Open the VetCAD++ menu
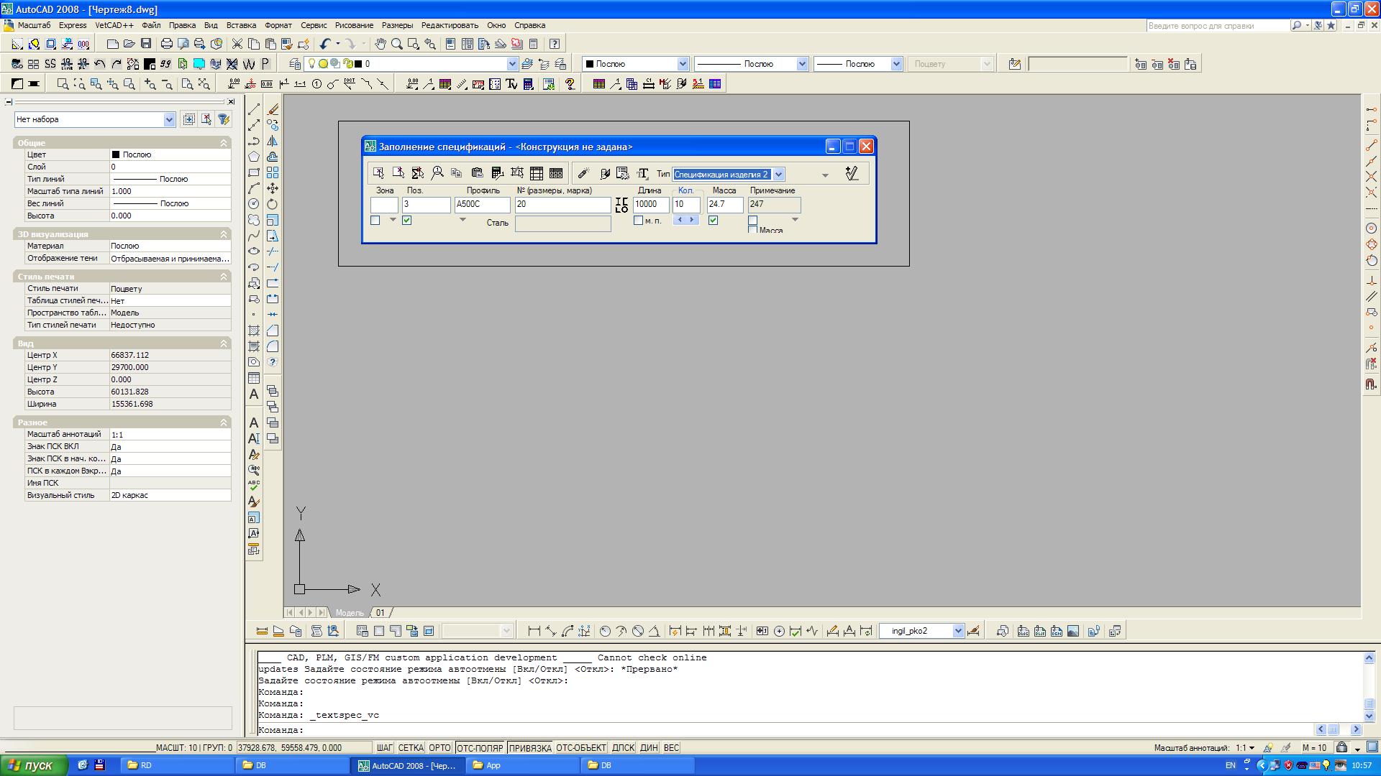1381x776 pixels. (114, 25)
